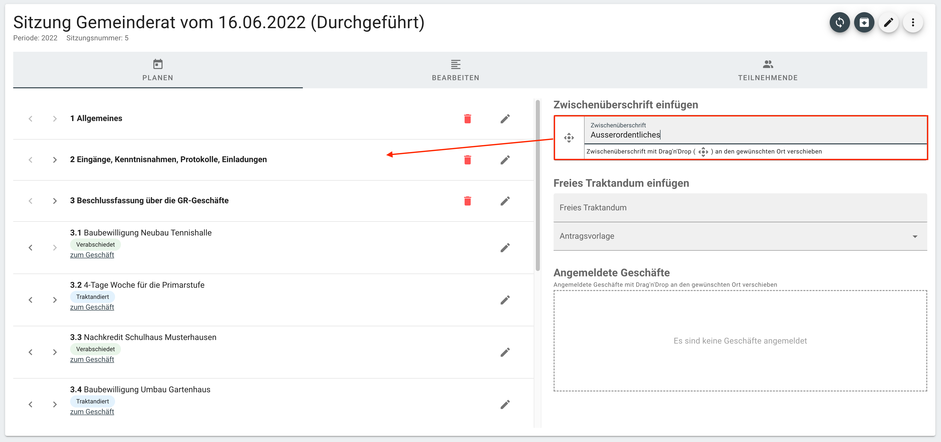
Task: Edit item 3.1 Baubewilligung Neubau Tennishalle
Action: pyautogui.click(x=505, y=248)
